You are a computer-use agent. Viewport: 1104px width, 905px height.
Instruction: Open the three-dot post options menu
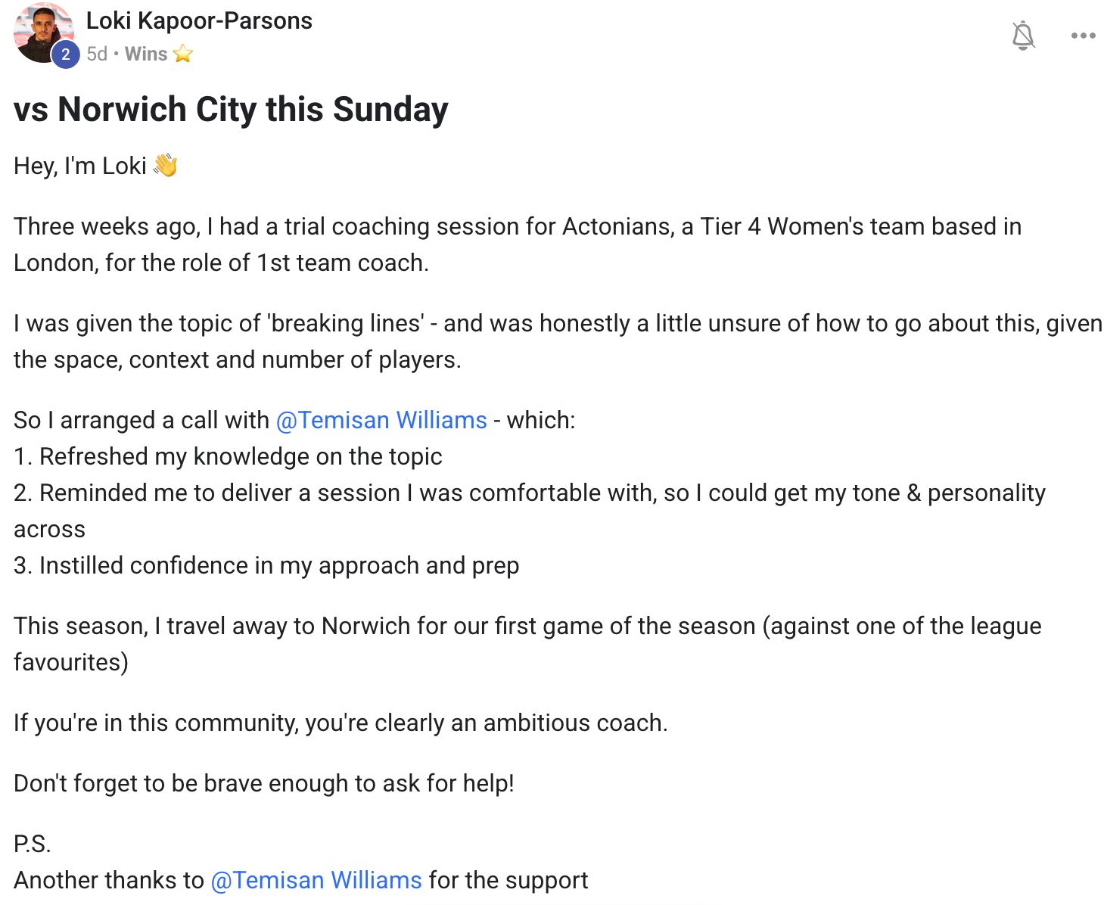click(1083, 36)
